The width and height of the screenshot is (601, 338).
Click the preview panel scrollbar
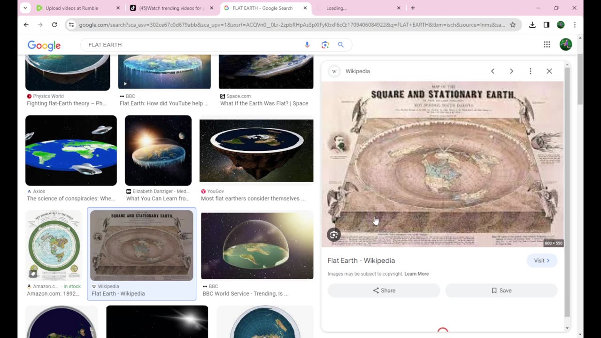point(567,192)
